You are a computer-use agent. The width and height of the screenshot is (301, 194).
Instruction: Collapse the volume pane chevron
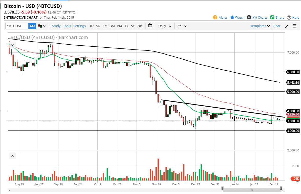[x=13, y=156]
